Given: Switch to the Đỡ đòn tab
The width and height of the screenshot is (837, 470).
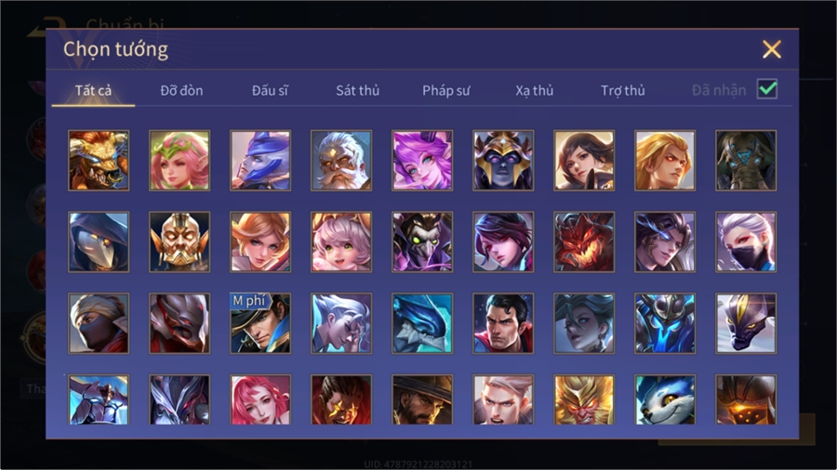Looking at the screenshot, I should [x=181, y=91].
